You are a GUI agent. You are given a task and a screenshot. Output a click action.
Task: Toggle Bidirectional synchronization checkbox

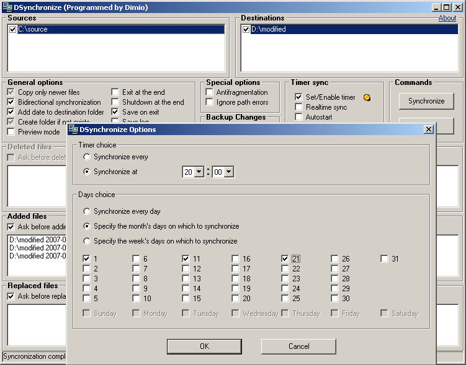[x=11, y=102]
